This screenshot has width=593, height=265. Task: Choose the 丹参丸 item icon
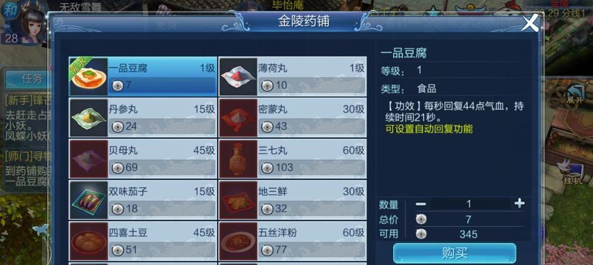pyautogui.click(x=88, y=118)
